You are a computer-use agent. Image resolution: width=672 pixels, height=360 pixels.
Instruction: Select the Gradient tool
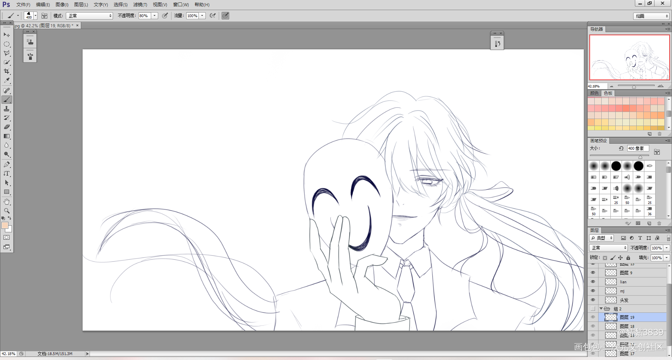(x=7, y=136)
